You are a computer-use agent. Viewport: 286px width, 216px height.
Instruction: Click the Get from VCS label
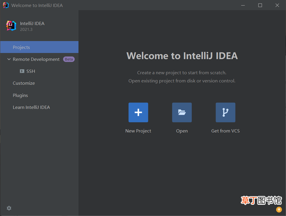click(225, 131)
